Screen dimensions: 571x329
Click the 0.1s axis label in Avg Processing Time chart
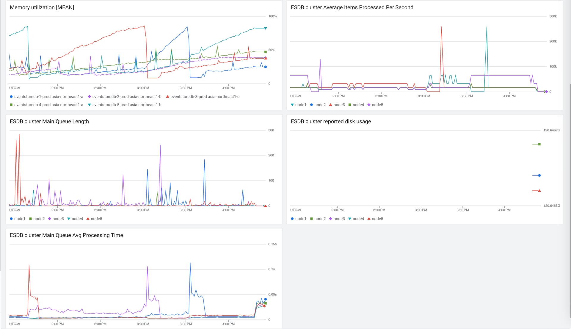(x=271, y=269)
